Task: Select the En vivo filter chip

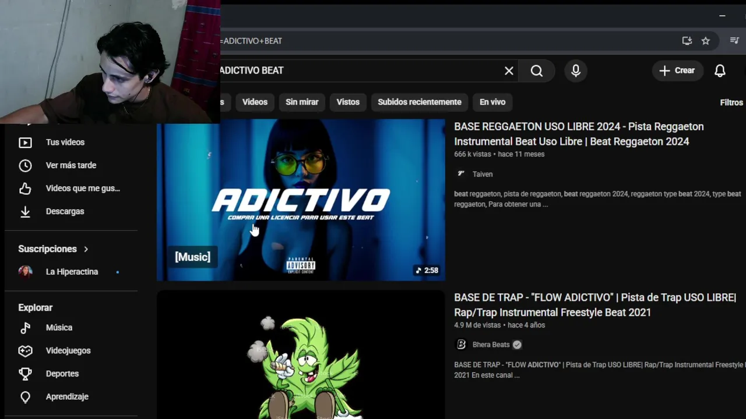Action: pyautogui.click(x=492, y=102)
